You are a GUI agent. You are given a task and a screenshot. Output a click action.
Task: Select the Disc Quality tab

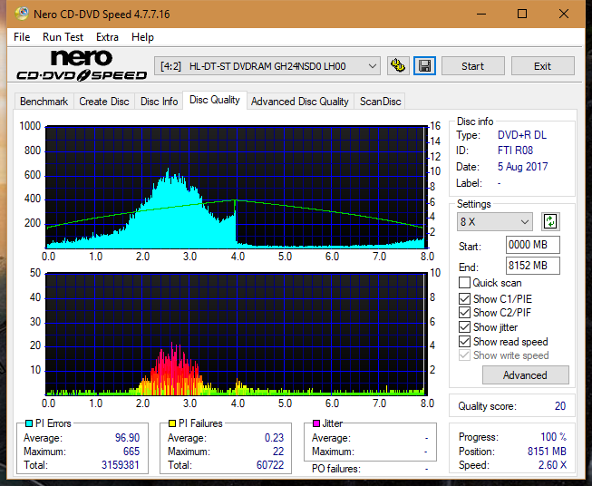215,100
